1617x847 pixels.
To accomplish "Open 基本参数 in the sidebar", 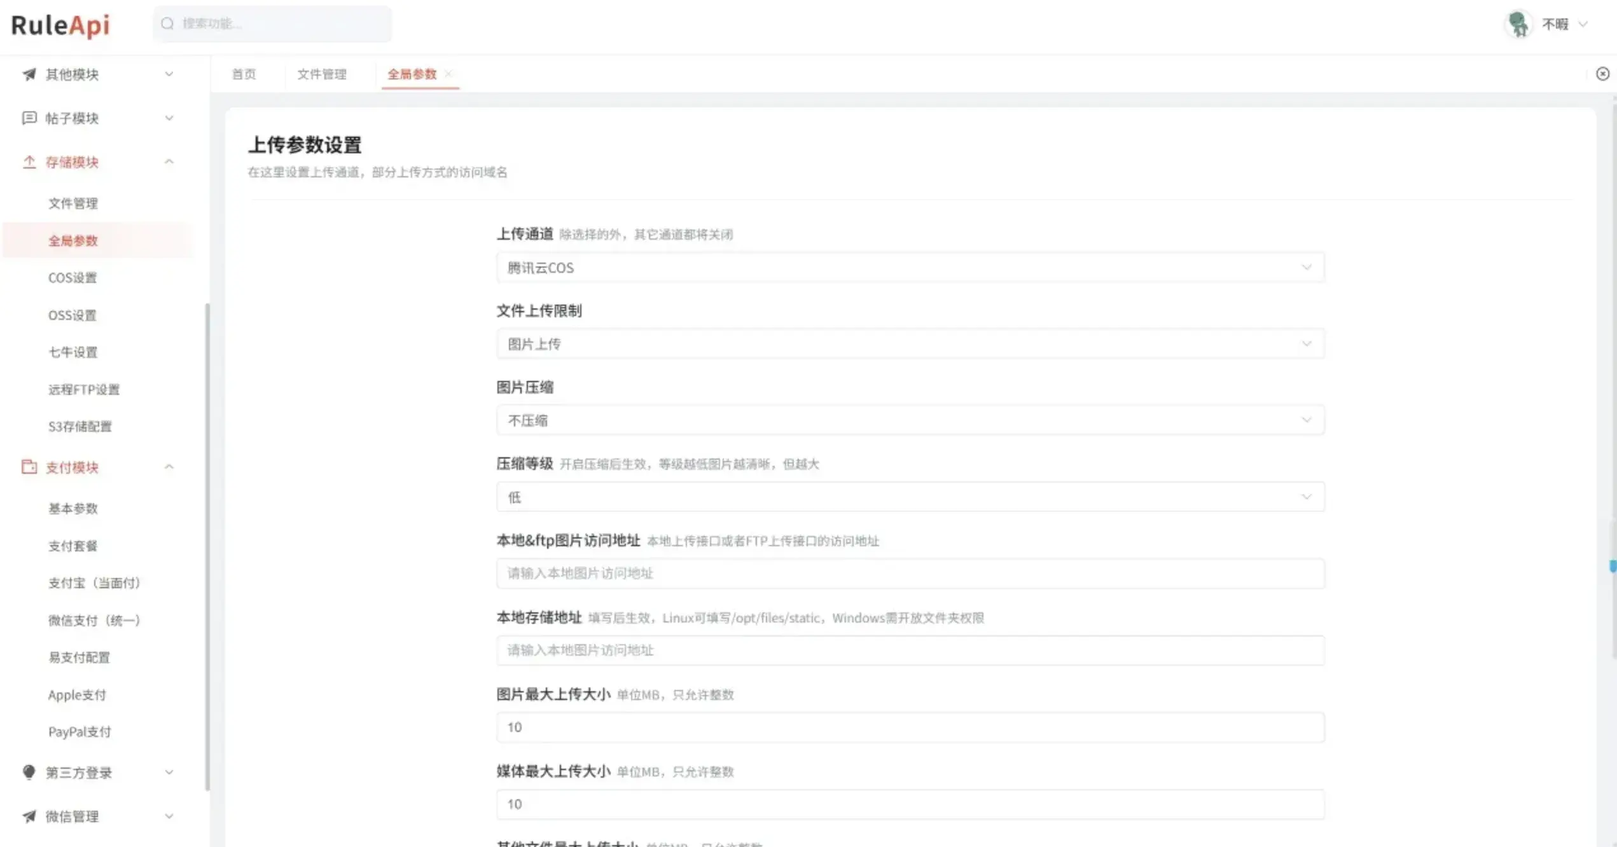I will (x=73, y=509).
